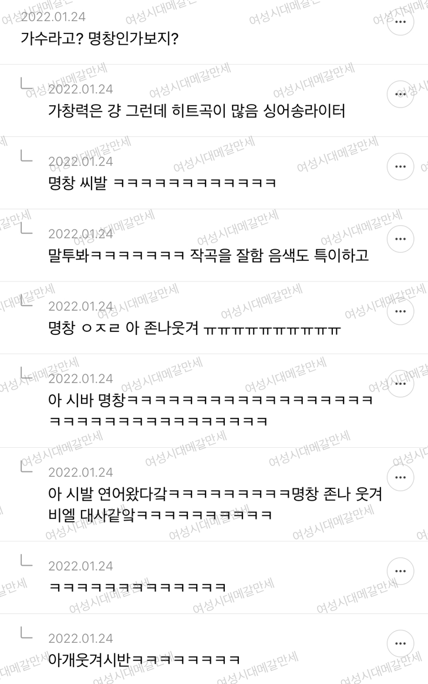Open the more menu on the "아 시바 명창ㅋㅋㅋ" reply
The height and width of the screenshot is (684, 428).
coord(400,384)
